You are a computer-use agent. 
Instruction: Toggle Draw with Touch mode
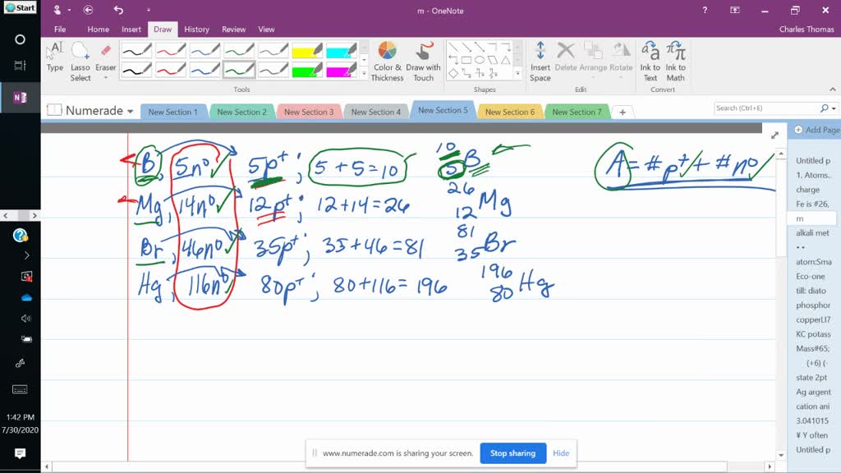[424, 59]
